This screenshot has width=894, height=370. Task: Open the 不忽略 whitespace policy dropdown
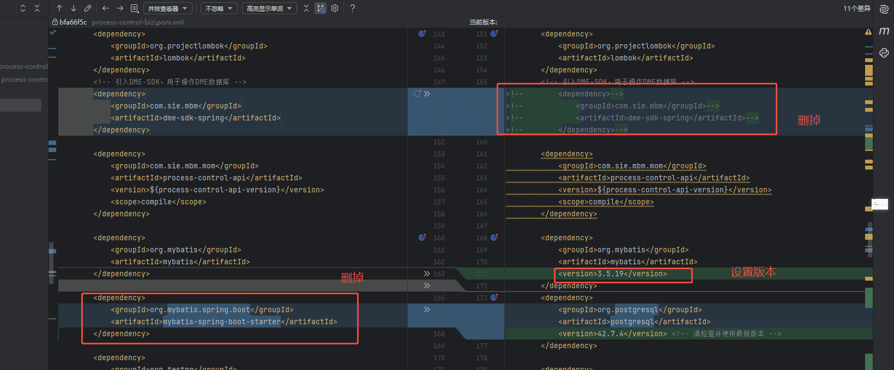tap(219, 8)
